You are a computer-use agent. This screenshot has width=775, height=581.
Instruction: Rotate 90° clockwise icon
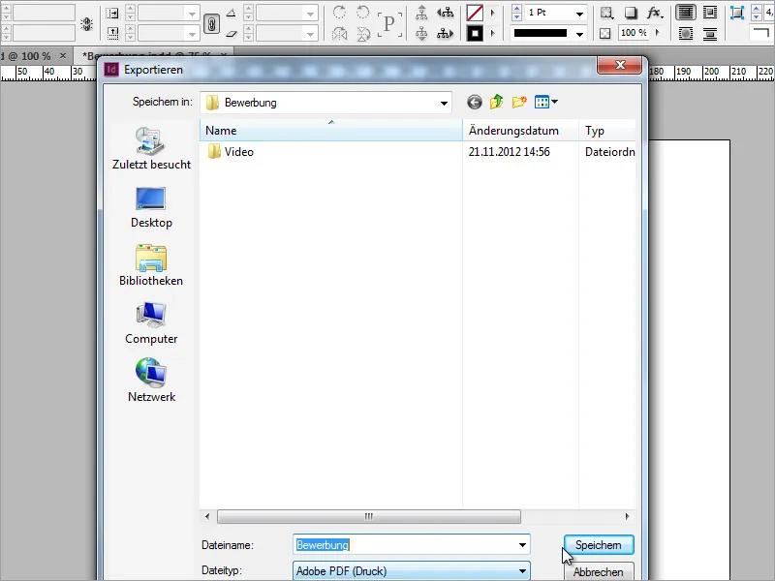(339, 13)
